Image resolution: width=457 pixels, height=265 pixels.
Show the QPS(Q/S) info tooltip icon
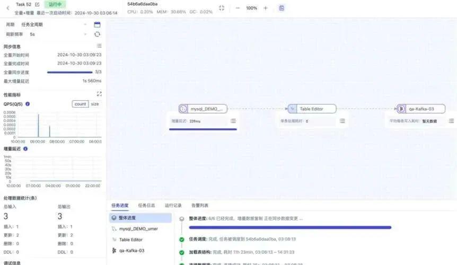click(28, 104)
